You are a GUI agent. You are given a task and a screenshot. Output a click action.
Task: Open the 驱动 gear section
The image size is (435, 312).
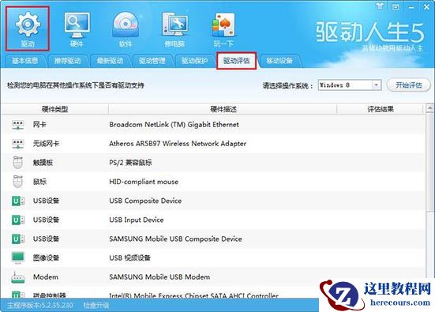point(28,29)
